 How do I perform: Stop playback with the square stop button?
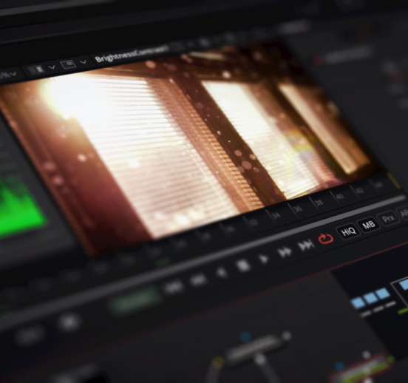point(242,265)
